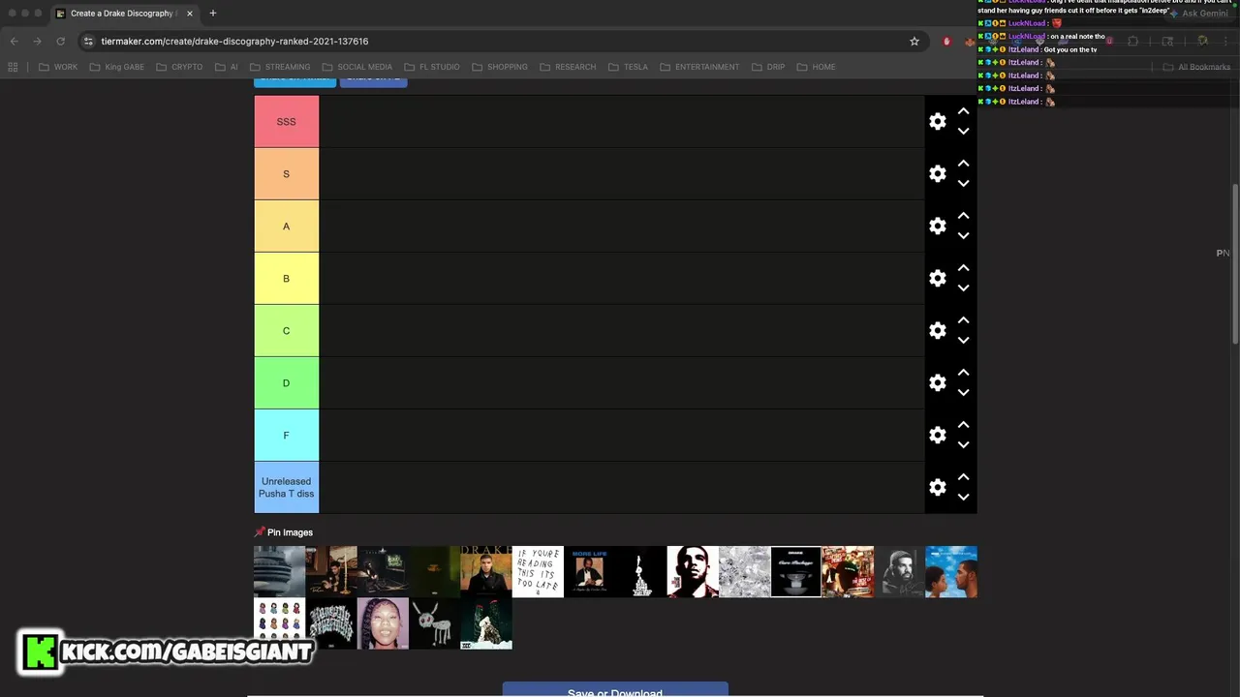1240x697 pixels.
Task: Open settings gear for C tier row
Action: coord(937,331)
